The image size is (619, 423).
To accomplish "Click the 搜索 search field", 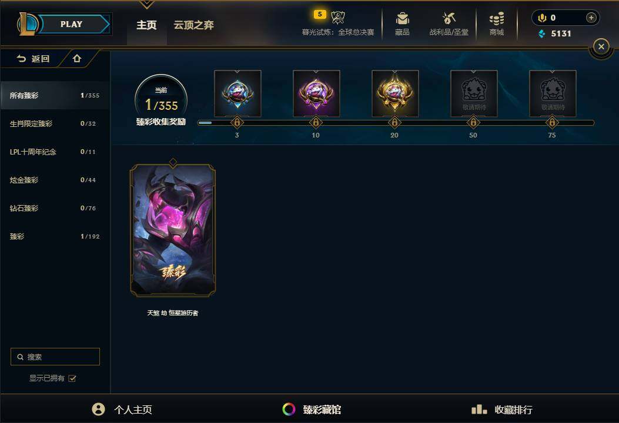I will pyautogui.click(x=55, y=357).
